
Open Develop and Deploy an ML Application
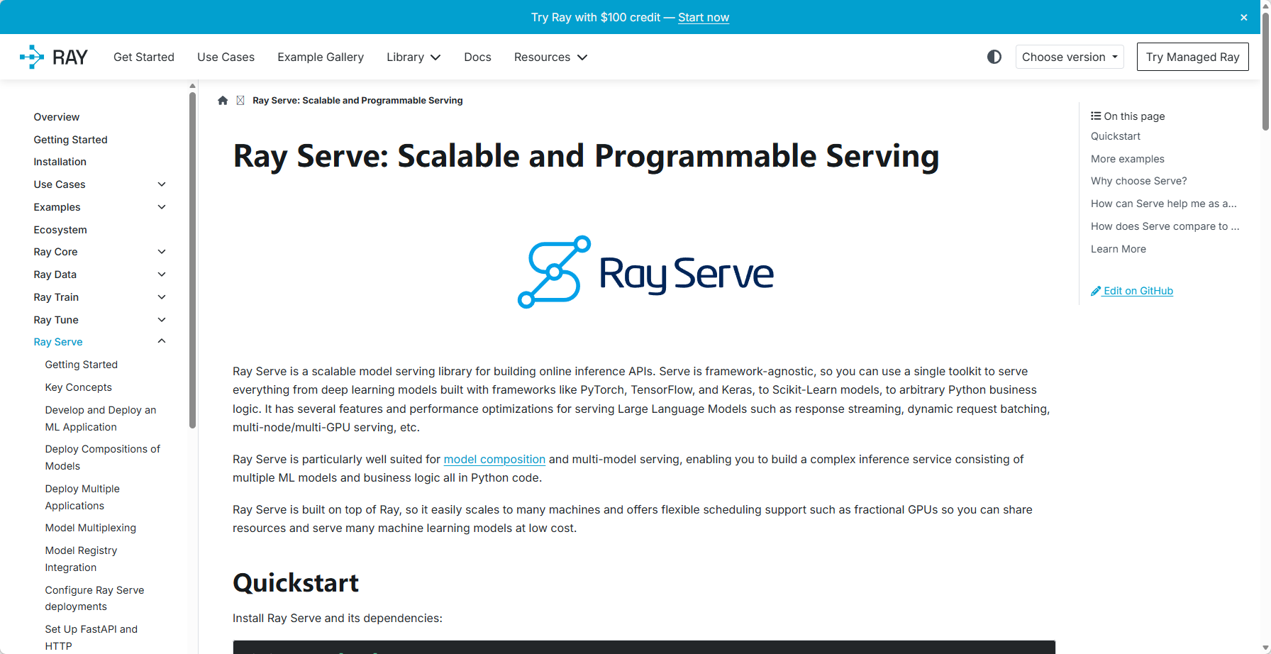pyautogui.click(x=101, y=419)
